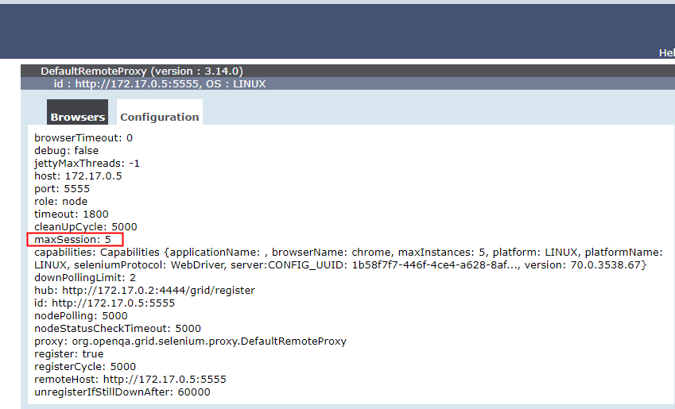This screenshot has width=675, height=409.
Task: Select the maxSession: 5 line
Action: click(x=73, y=240)
